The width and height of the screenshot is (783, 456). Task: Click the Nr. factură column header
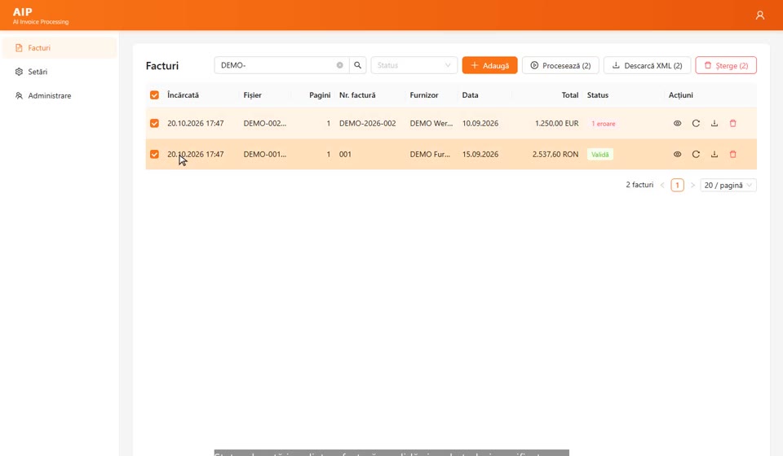point(357,95)
